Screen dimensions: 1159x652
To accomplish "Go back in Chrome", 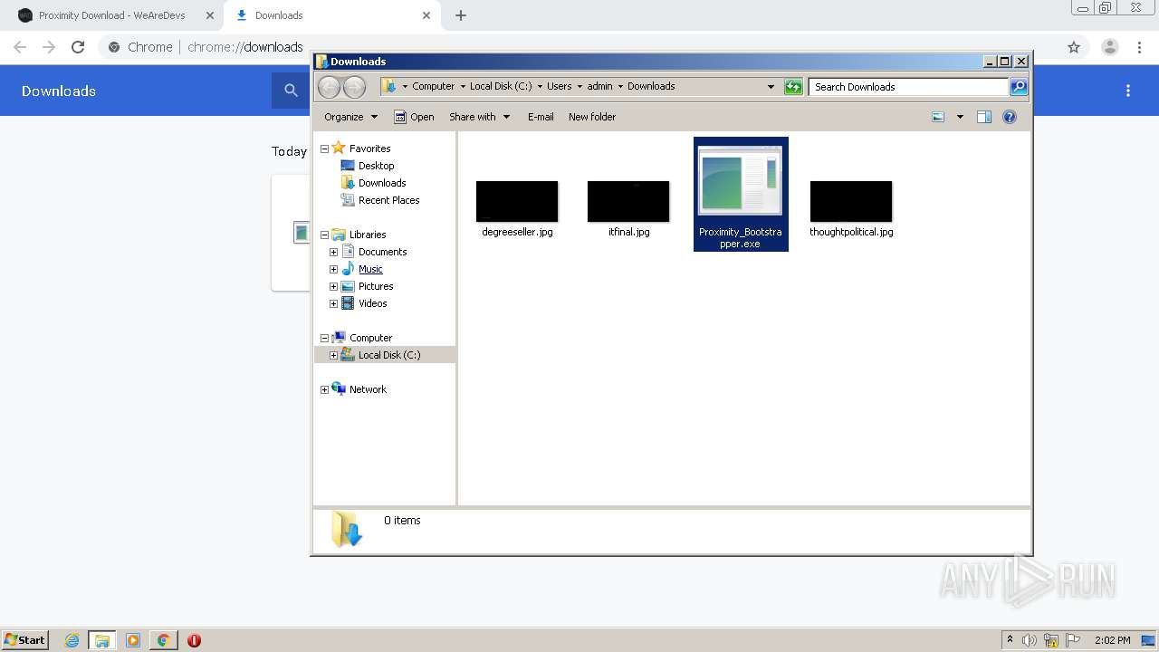I will click(20, 47).
